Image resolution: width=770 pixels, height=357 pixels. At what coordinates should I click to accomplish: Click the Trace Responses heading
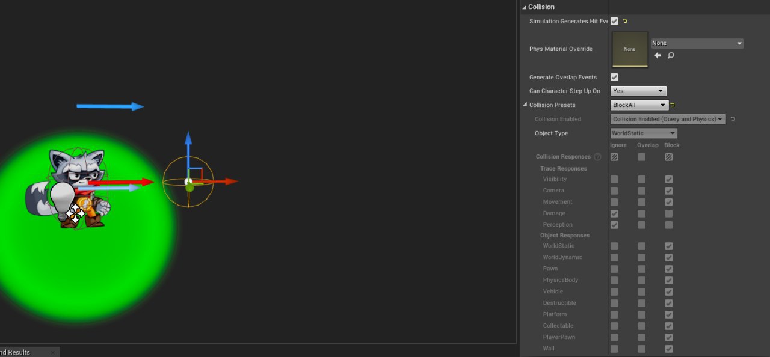[564, 169]
